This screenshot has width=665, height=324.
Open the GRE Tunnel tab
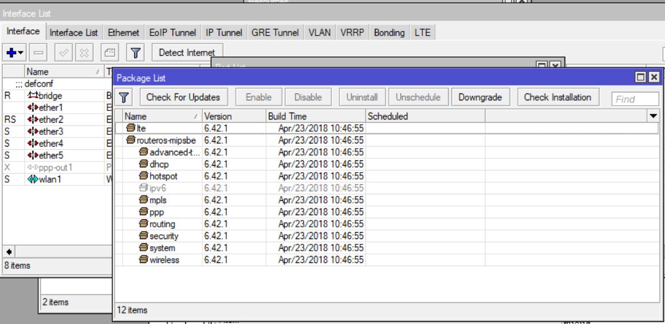click(275, 32)
